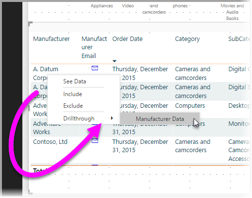Select the first row Thursday, December 2015 date
252x198 pixels.
pyautogui.click(x=140, y=74)
